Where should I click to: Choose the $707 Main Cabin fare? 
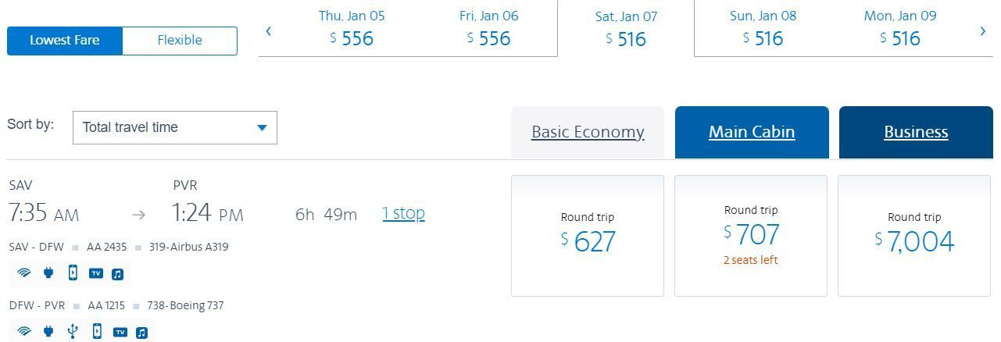[751, 236]
